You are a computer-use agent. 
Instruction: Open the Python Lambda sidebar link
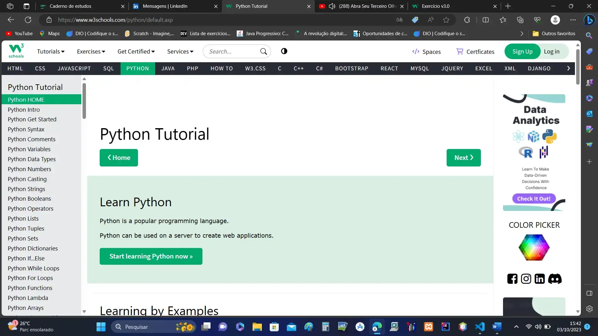[x=28, y=298]
